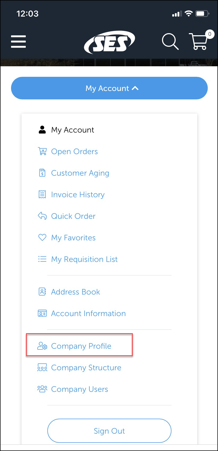Open Account Information
The image size is (218, 451).
(x=88, y=313)
